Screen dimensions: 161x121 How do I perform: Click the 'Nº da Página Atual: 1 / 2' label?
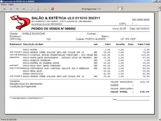pos(91,9)
